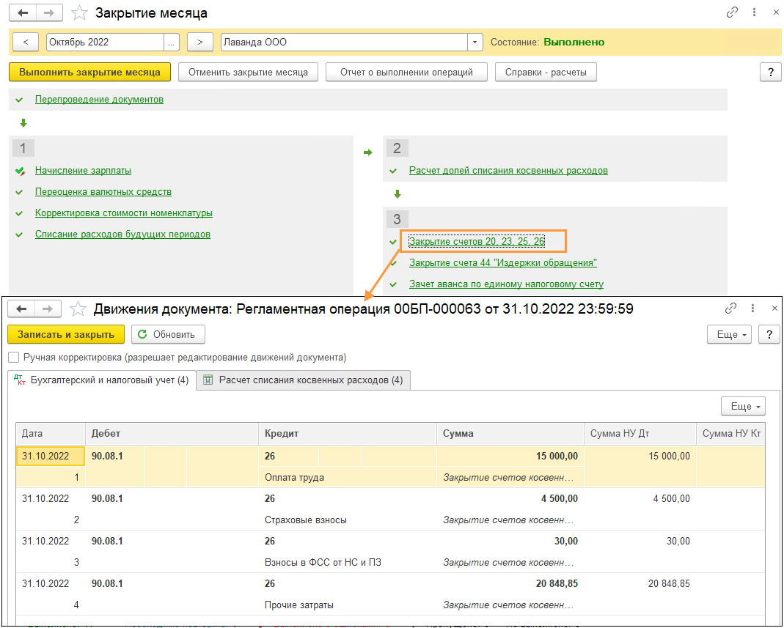Go to the next month with the > button

point(200,42)
